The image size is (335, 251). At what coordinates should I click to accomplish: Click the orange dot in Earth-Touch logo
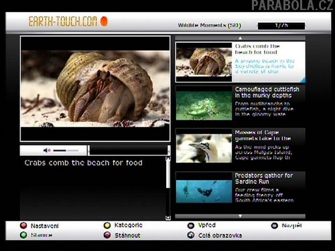[x=104, y=21]
